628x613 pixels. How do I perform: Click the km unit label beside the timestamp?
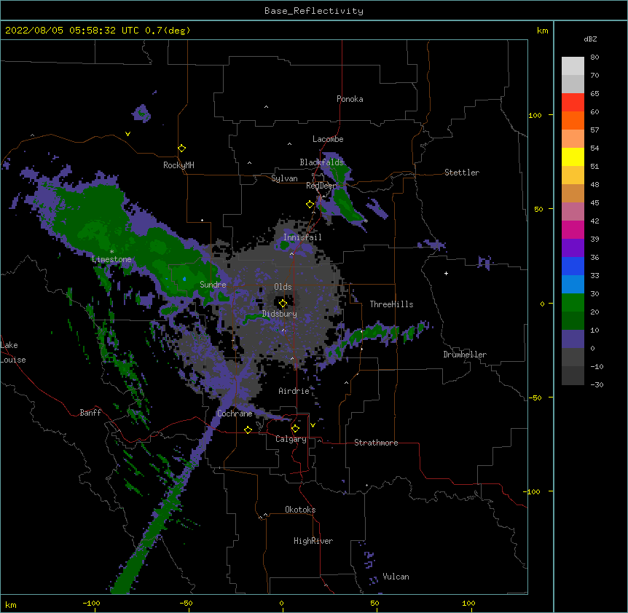tap(542, 31)
